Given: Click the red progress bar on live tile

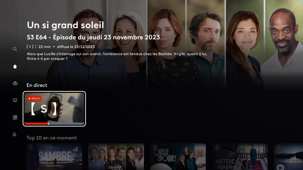Looking at the screenshot, I should (36, 124).
